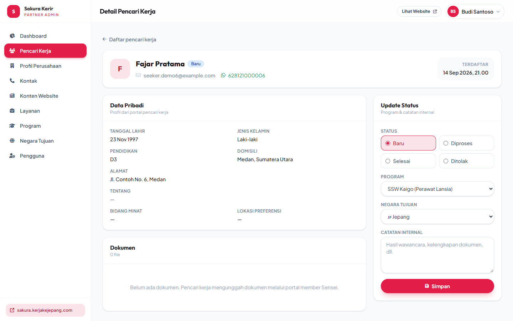The width and height of the screenshot is (513, 321).
Task: Click the Dashboard pie chart icon
Action: click(x=12, y=36)
